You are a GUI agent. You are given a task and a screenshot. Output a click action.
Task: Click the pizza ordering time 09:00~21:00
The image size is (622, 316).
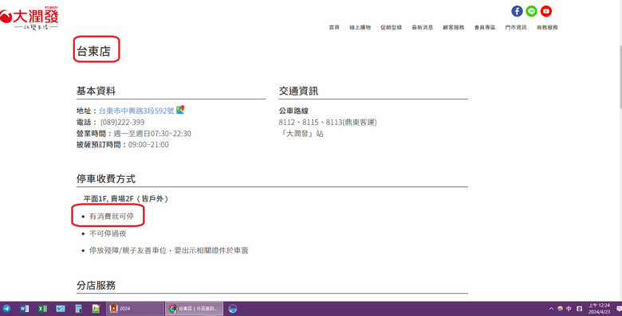(x=148, y=145)
